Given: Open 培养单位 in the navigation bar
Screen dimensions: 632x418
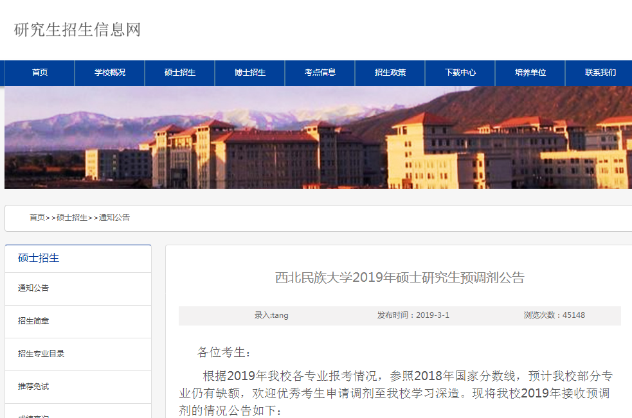Looking at the screenshot, I should click(530, 73).
